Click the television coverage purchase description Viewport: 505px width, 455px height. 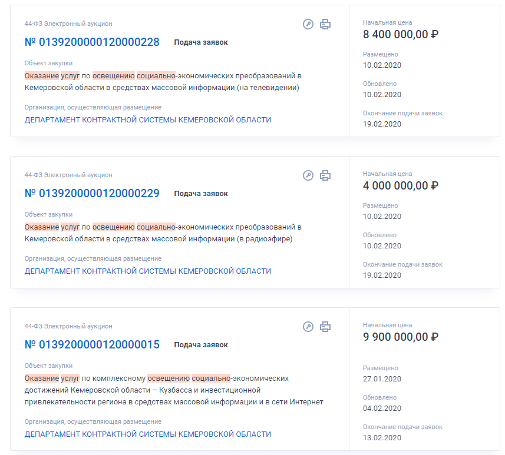163,82
